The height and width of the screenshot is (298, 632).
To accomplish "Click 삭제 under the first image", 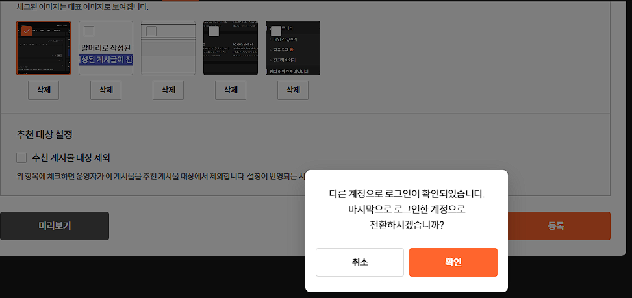I will (44, 90).
